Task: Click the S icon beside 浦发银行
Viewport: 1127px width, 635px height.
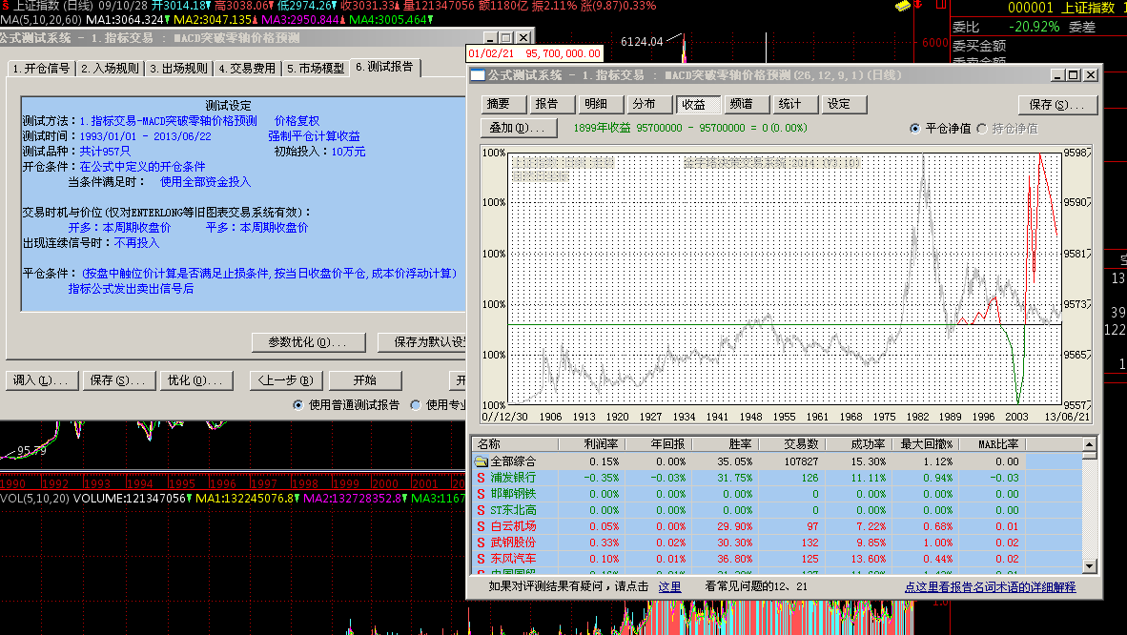Action: [x=482, y=478]
